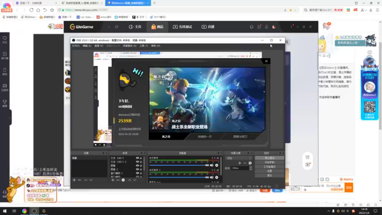Open source properties gear icon
Screen dimensions: 382x215
(123, 180)
